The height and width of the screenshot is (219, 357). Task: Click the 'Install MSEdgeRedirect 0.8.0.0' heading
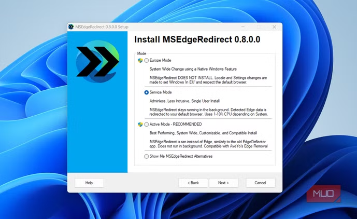point(197,39)
